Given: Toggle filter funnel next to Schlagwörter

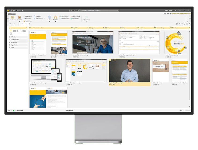Looking at the screenshot, I should pos(104,28).
